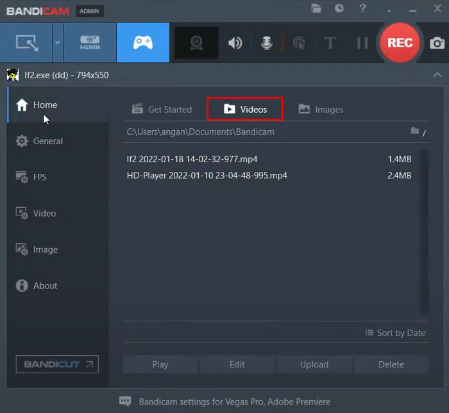The image size is (449, 413).
Task: Start recording with the REC button
Action: coord(400,42)
